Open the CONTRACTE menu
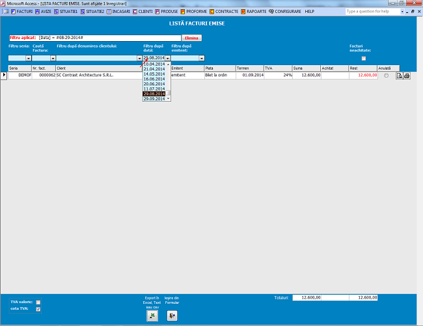Image resolution: width=423 pixels, height=326 pixels. point(224,12)
